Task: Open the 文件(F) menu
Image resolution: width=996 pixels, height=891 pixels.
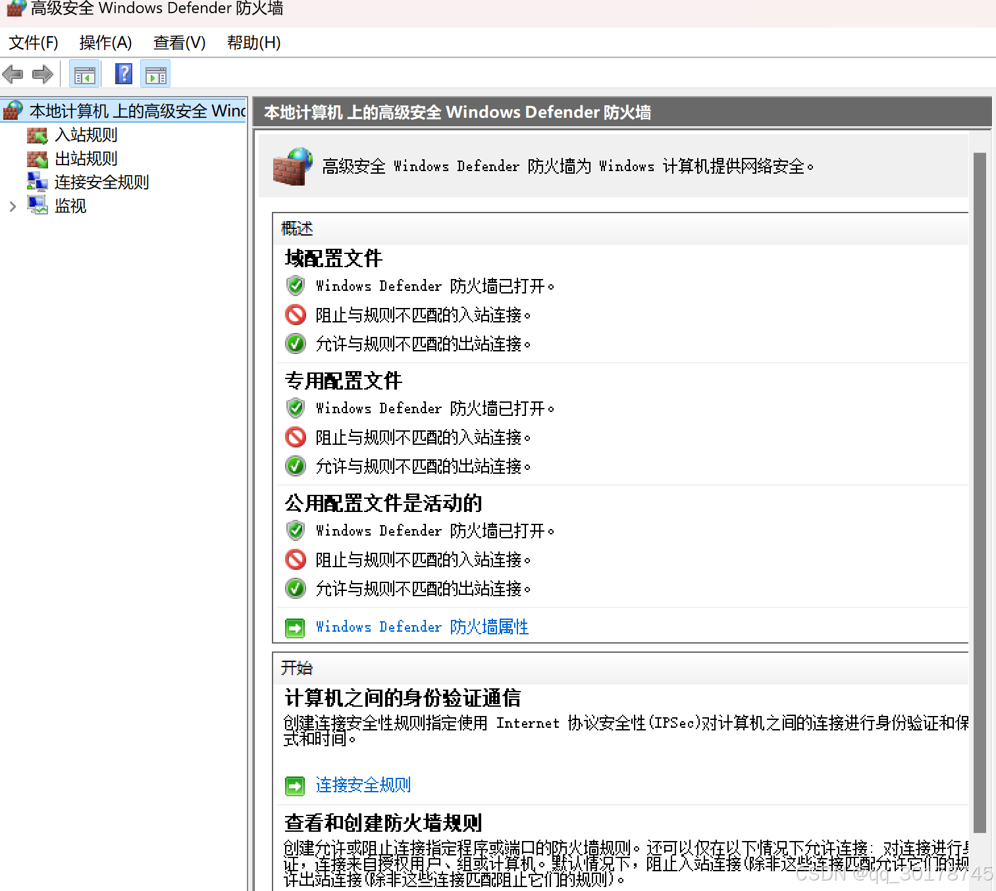Action: pyautogui.click(x=34, y=43)
